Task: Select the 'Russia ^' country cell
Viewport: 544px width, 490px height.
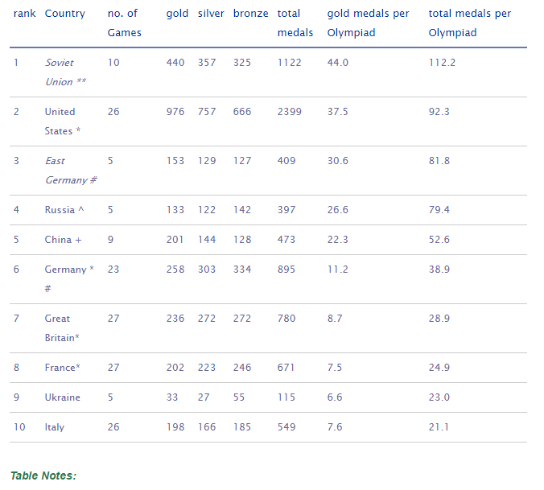Action: click(64, 210)
